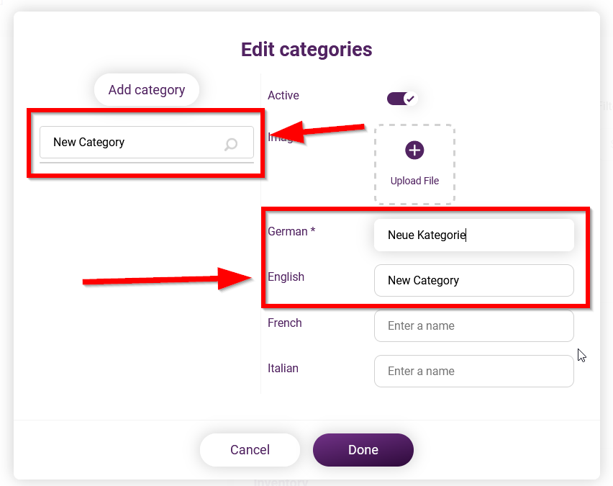Dismiss the dialog with Cancel

250,449
